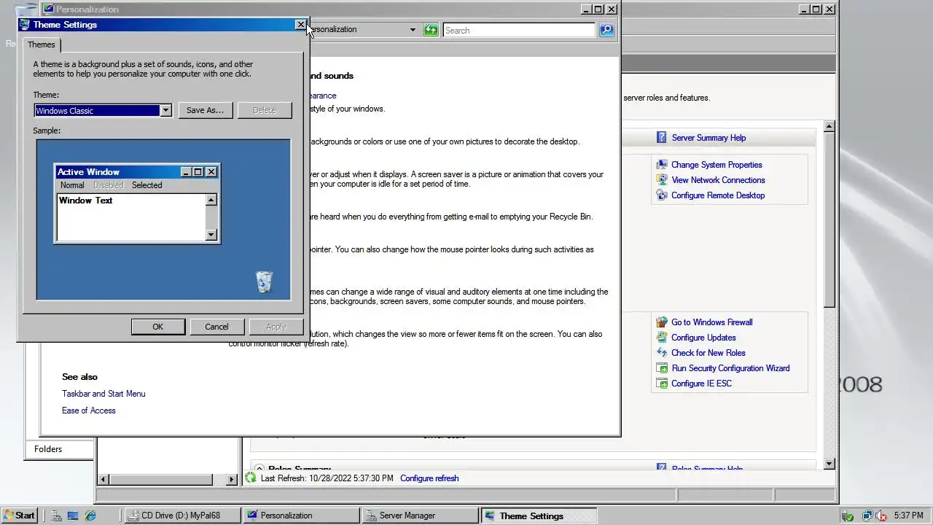Click the Server Manager vertical scrollbar thumb
The image size is (933, 525).
[x=829, y=219]
